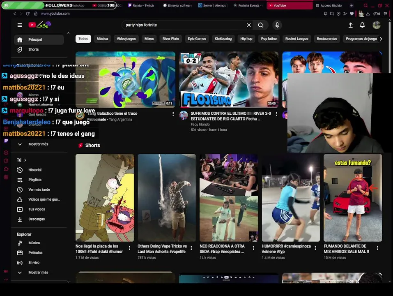Go back with the browser back arrow
393x296 pixels.
coord(14,14)
